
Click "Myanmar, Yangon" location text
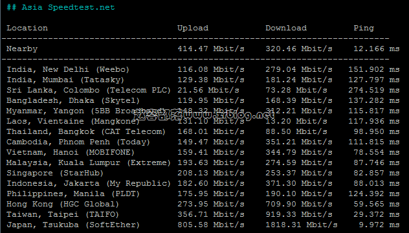point(45,111)
